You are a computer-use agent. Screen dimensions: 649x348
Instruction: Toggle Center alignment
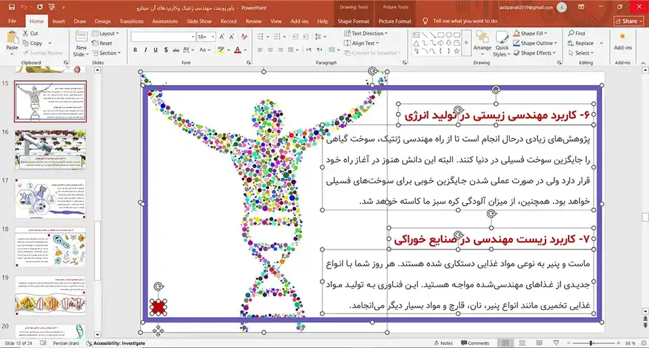click(x=270, y=50)
